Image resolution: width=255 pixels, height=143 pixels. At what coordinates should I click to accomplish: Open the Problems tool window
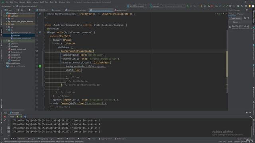[x=71, y=139]
